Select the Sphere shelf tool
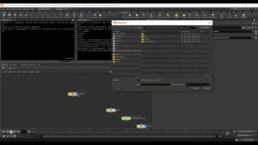This screenshot has width=258, height=145. point(10,16)
